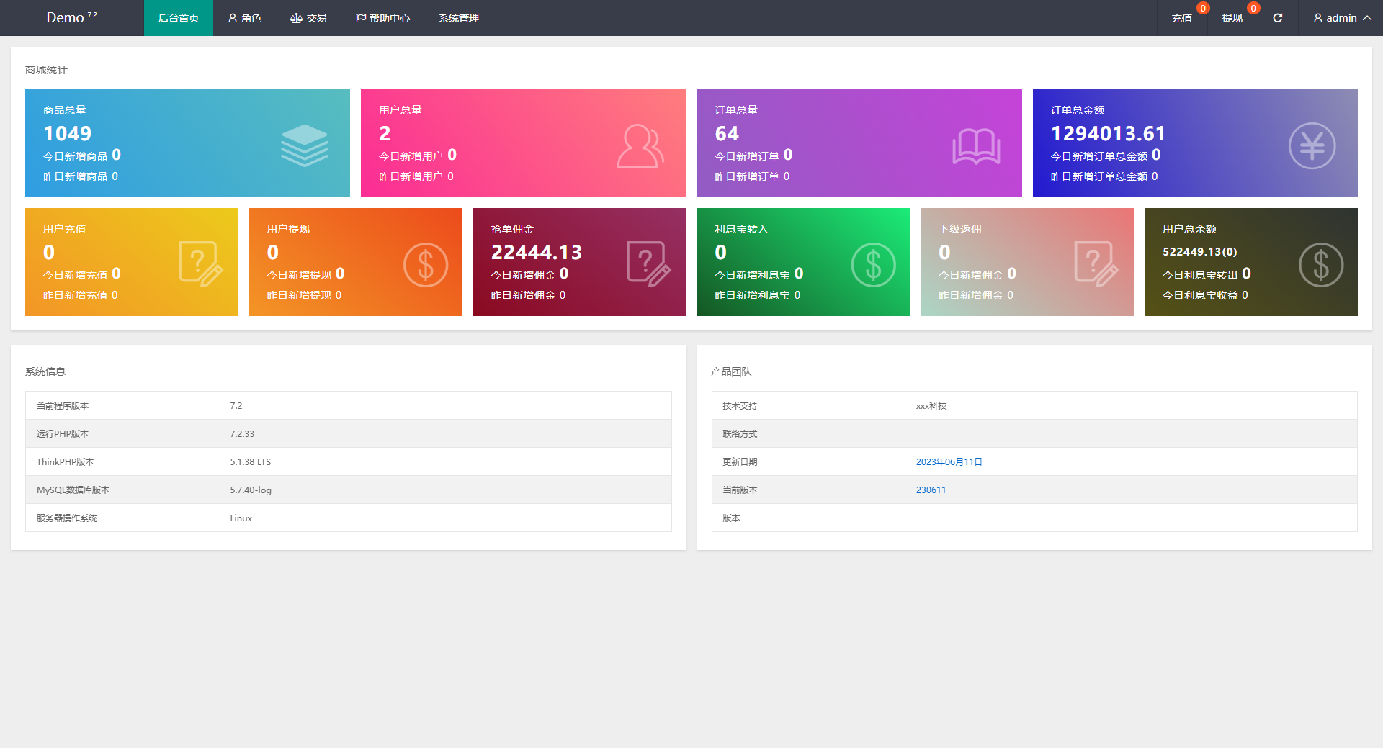Image resolution: width=1383 pixels, height=748 pixels.
Task: Click the yen icon in 订单总金额 card
Action: 1312,146
